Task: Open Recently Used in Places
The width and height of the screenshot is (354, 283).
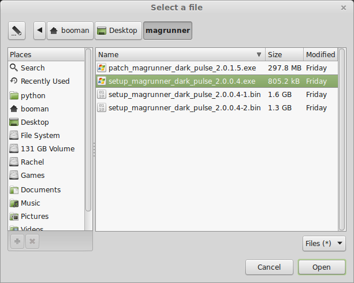Action: [46, 81]
